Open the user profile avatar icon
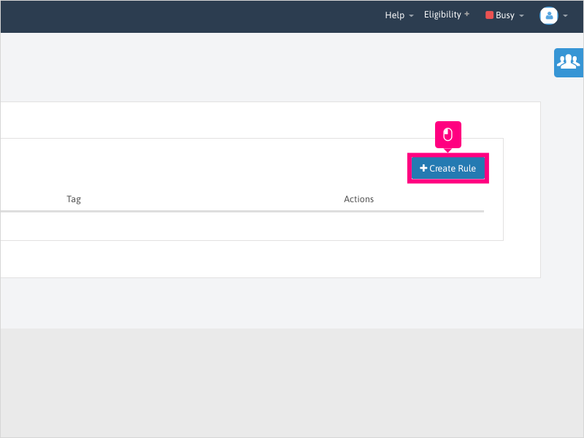The height and width of the screenshot is (438, 584). [549, 15]
